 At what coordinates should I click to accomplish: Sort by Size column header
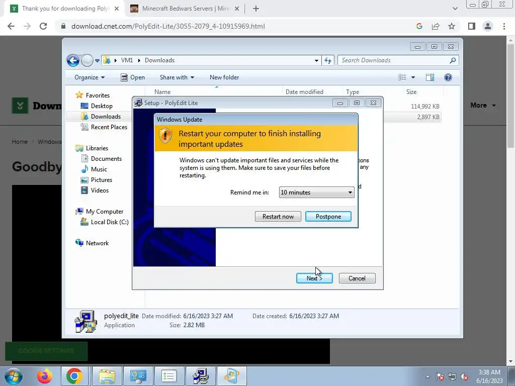[411, 92]
